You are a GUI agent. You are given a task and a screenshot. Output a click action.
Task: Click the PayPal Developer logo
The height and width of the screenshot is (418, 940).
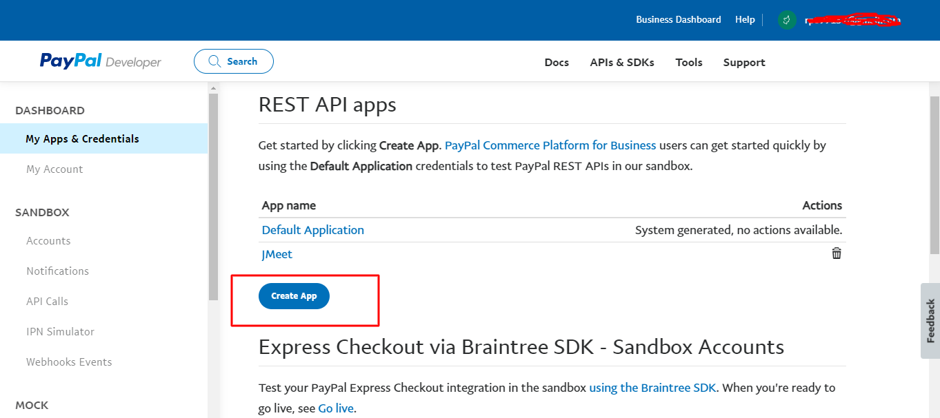pyautogui.click(x=100, y=61)
